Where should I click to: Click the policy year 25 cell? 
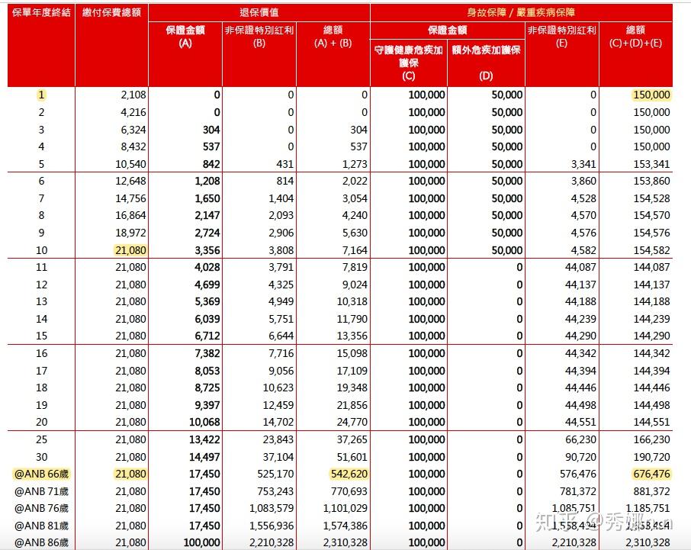coord(41,439)
